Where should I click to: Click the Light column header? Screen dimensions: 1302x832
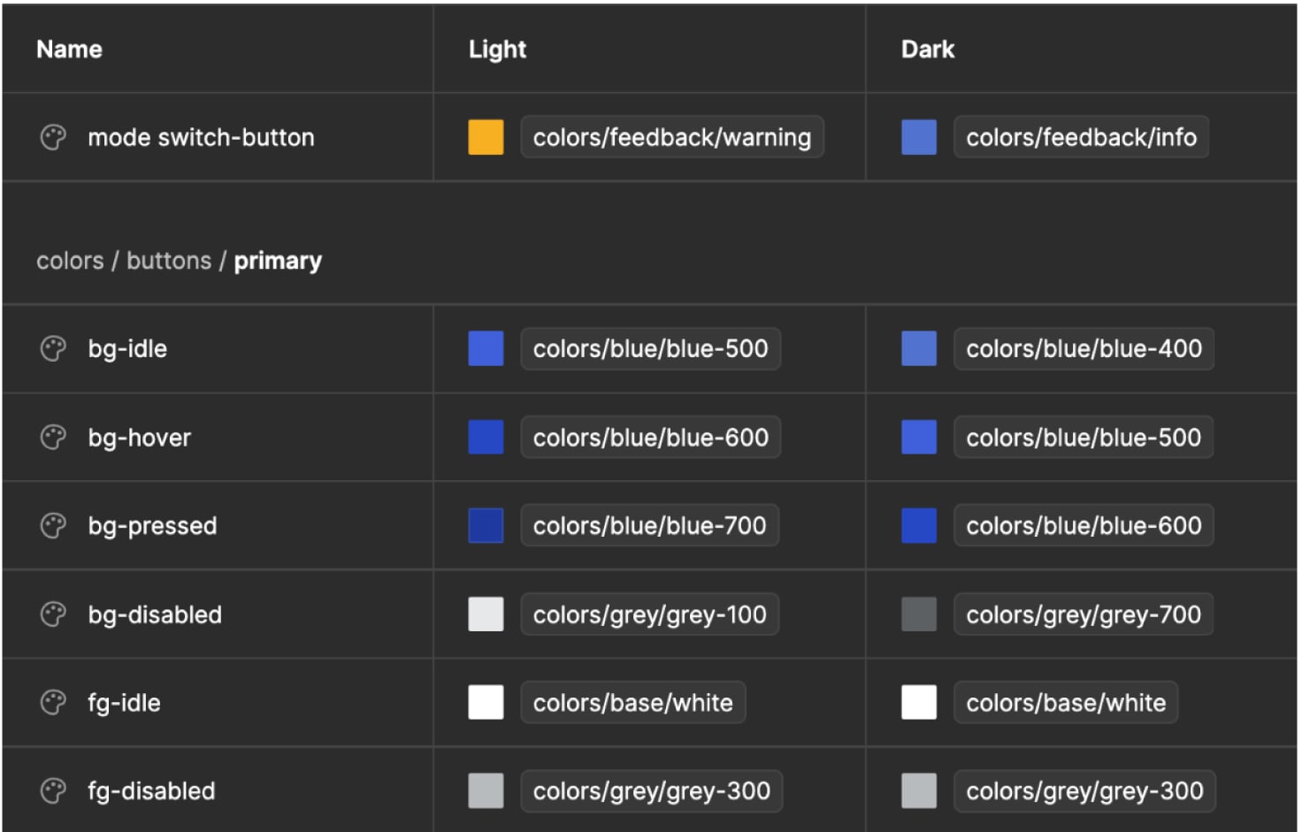click(x=497, y=50)
